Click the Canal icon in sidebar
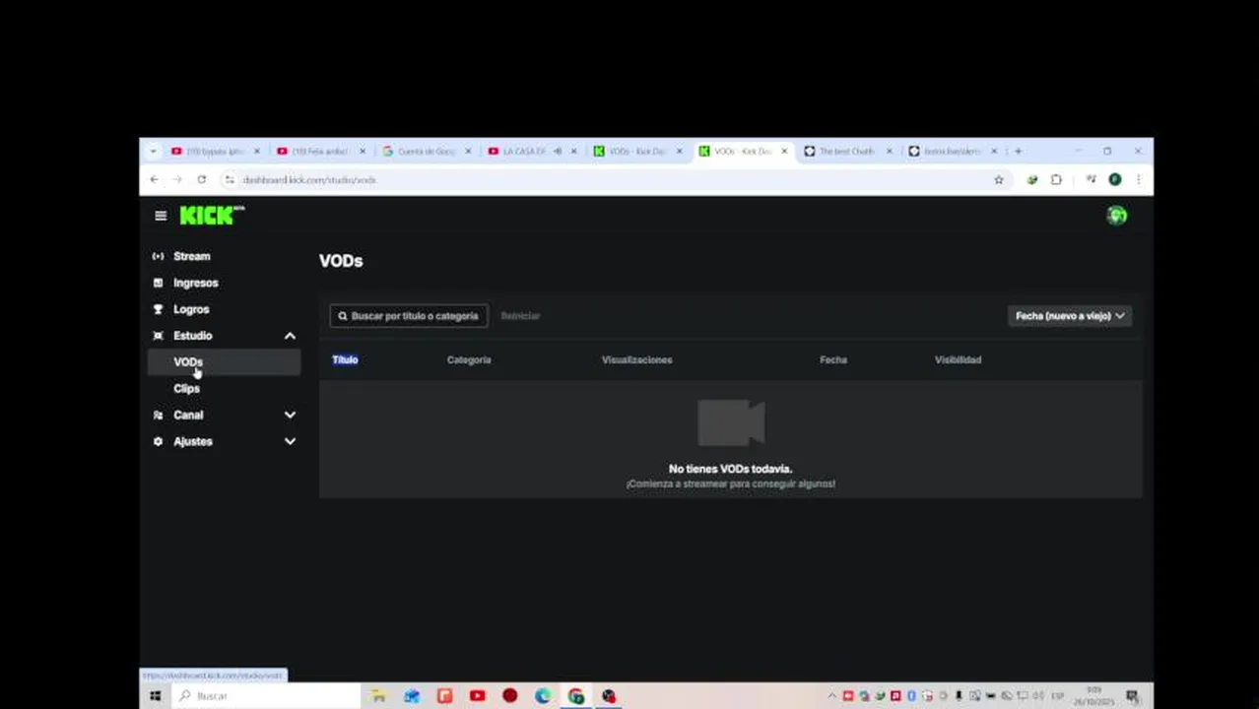Screen dimensions: 1259x709 point(158,416)
